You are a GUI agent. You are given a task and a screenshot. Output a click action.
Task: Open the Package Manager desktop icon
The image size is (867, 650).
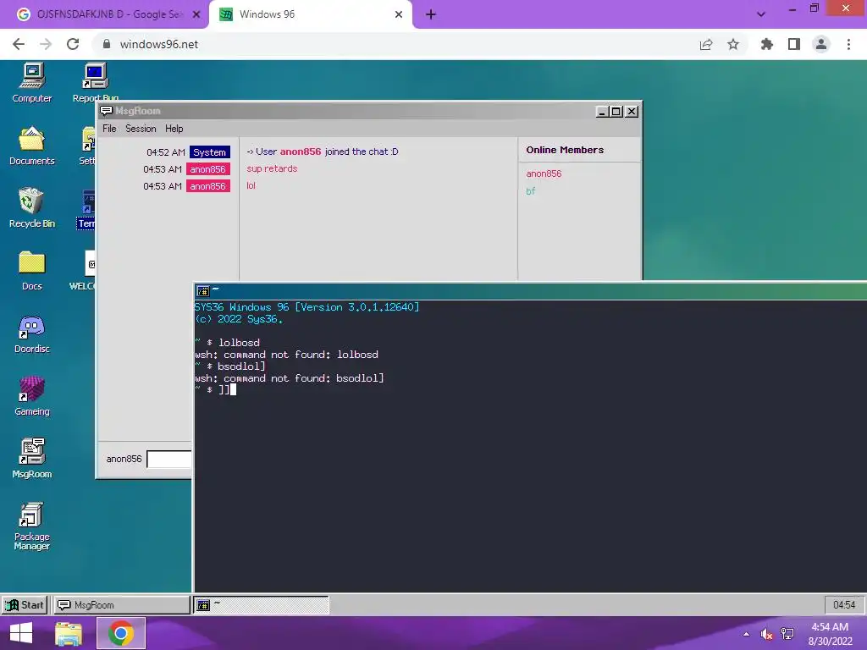click(x=32, y=526)
